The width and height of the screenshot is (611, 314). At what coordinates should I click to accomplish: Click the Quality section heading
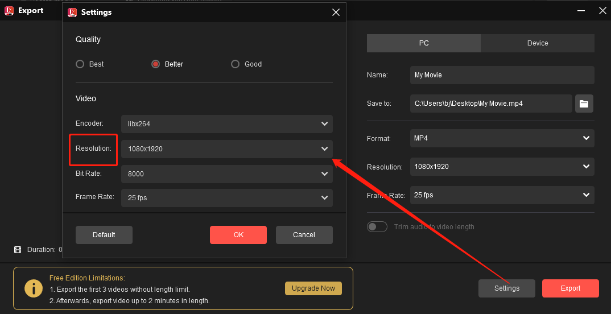[88, 39]
